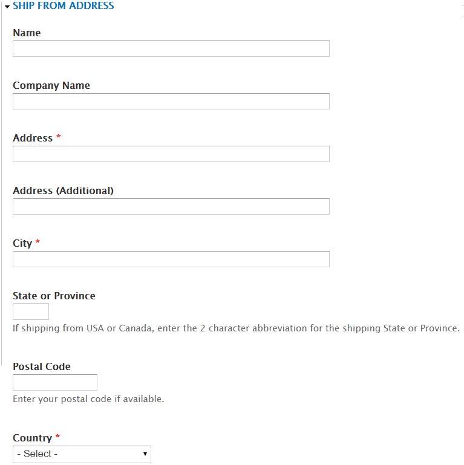This screenshot has width=464, height=465.
Task: Click inside the City input field
Action: pyautogui.click(x=171, y=259)
